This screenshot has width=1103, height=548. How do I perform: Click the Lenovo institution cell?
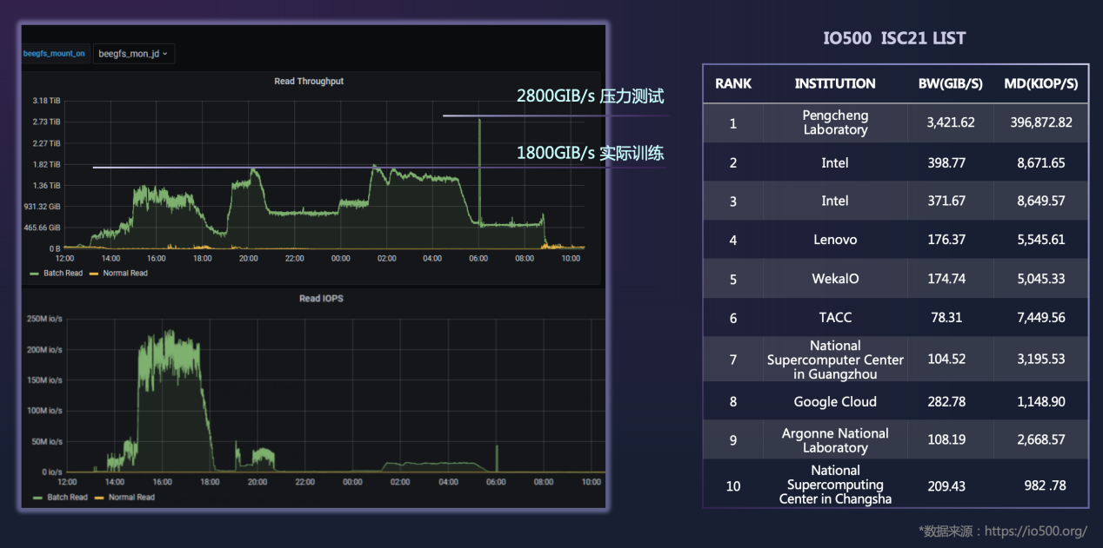click(835, 240)
